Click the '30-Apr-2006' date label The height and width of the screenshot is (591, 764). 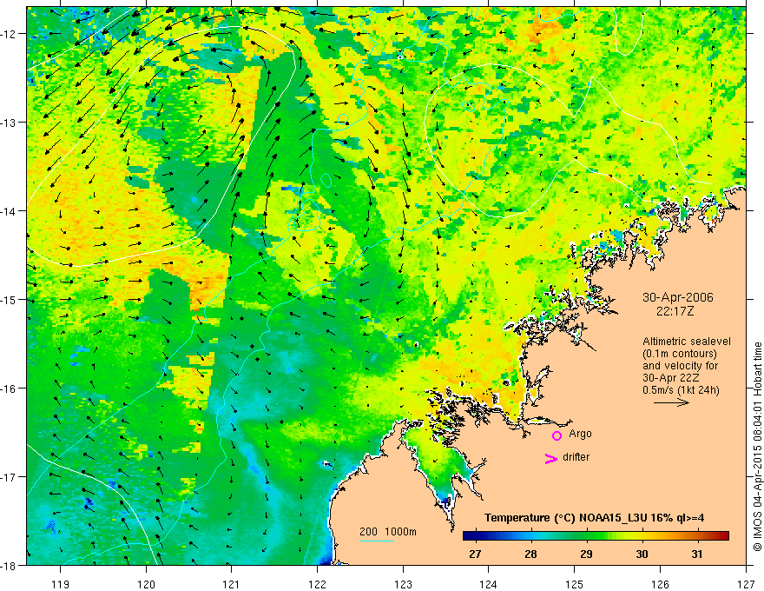tap(678, 297)
